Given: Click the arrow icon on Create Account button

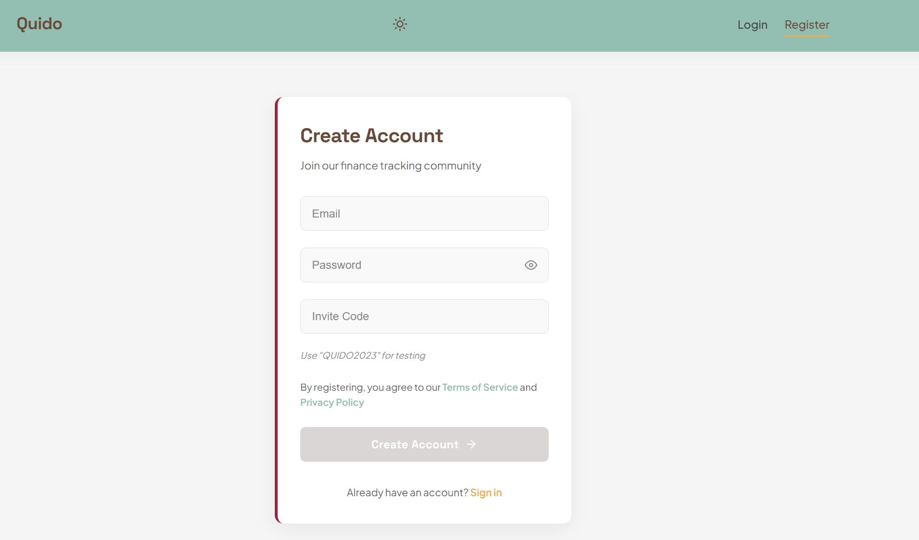Looking at the screenshot, I should tap(471, 444).
